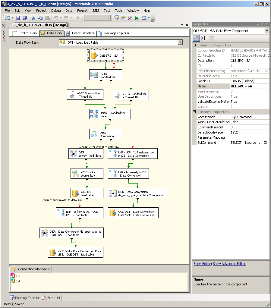The image size is (271, 308).
Task: Click the New Project toolbar icon
Action: 8,18
